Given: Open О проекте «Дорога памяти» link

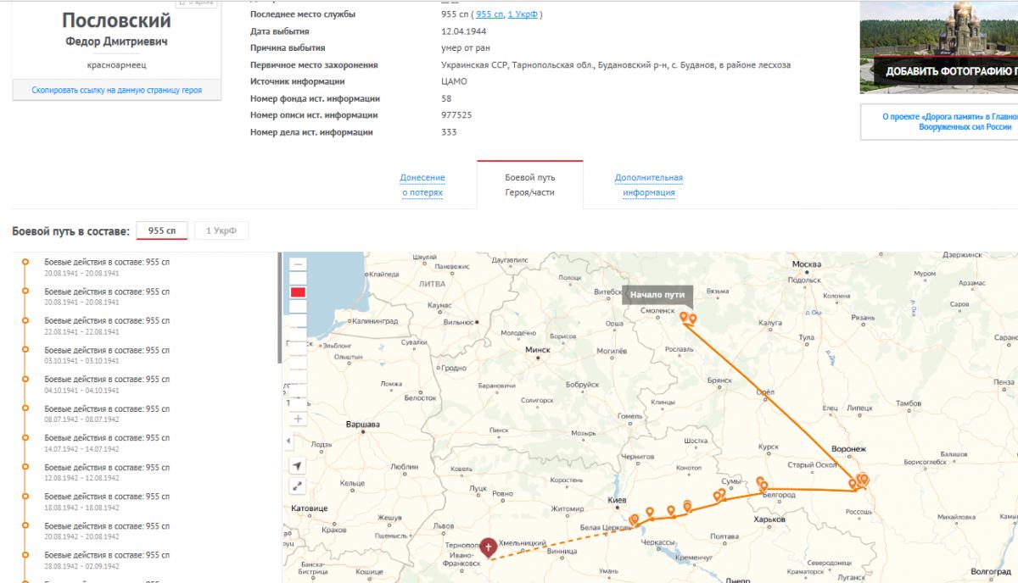Looking at the screenshot, I should [948, 121].
